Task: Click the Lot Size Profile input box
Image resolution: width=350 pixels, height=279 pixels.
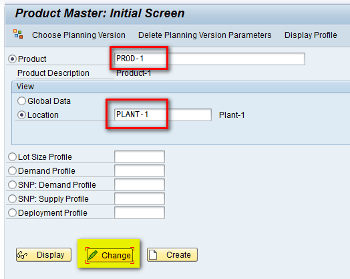Action: (x=140, y=157)
